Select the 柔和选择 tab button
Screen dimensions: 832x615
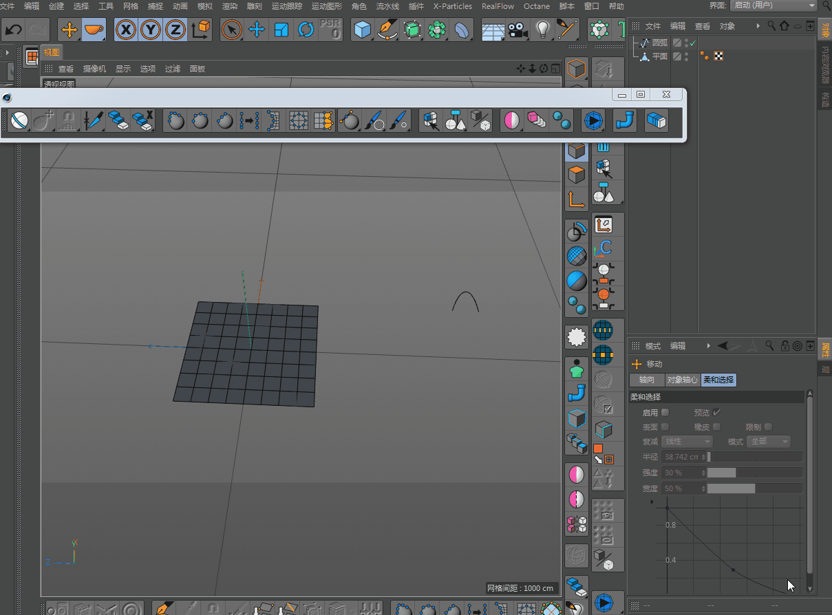click(718, 380)
